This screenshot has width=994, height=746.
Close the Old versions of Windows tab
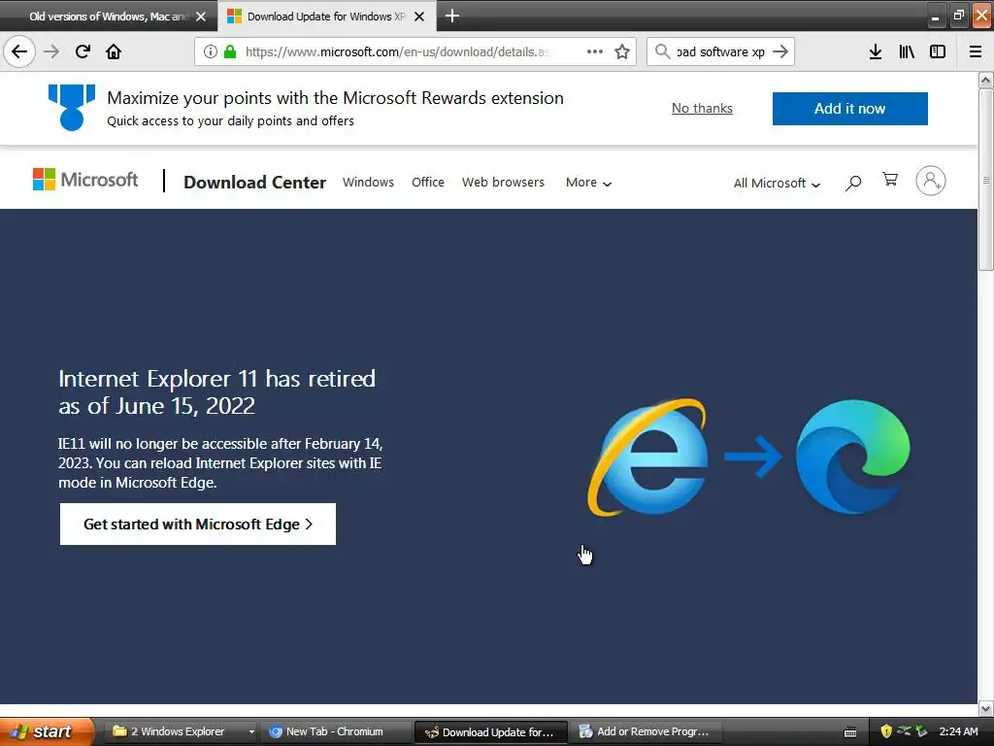pos(201,17)
